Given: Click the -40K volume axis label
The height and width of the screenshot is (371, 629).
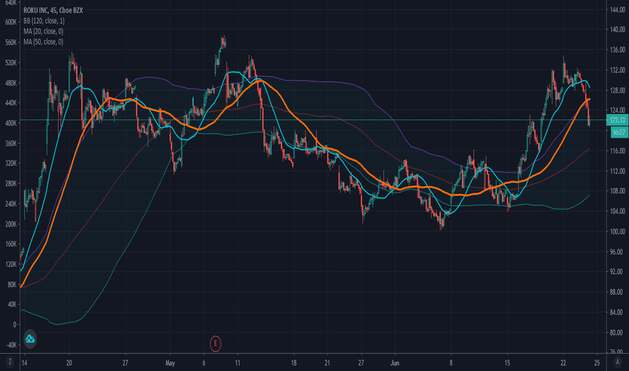Looking at the screenshot, I should click(x=11, y=345).
